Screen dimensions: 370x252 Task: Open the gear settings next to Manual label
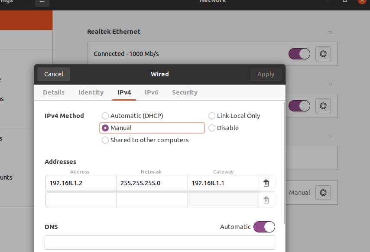pos(323,192)
